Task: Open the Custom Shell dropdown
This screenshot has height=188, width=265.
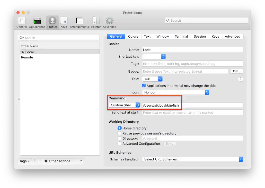Action: [x=124, y=105]
